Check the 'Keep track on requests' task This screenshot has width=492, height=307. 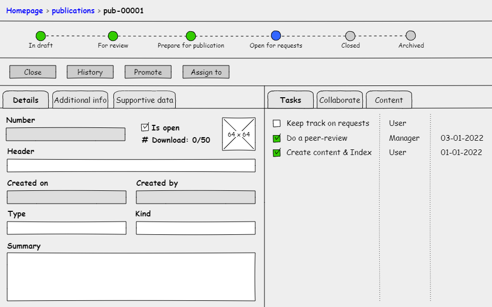pos(277,123)
